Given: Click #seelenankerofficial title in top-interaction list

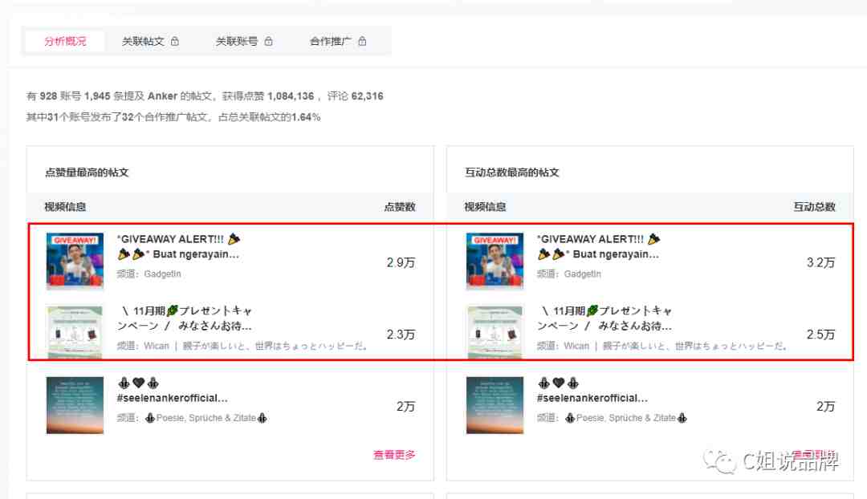Looking at the screenshot, I should (592, 398).
